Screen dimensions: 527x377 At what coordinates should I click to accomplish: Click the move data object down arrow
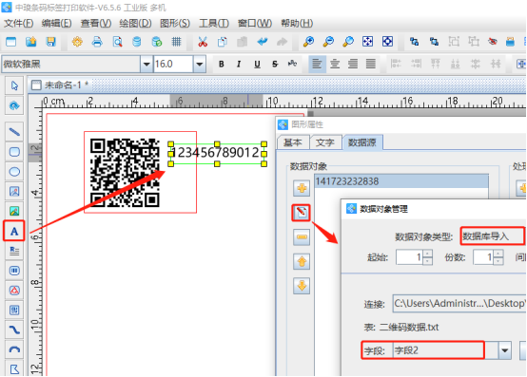(302, 286)
